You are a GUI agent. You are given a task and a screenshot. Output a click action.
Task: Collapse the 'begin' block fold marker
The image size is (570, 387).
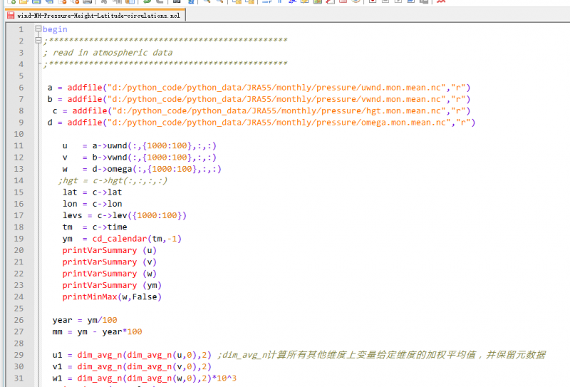click(38, 29)
